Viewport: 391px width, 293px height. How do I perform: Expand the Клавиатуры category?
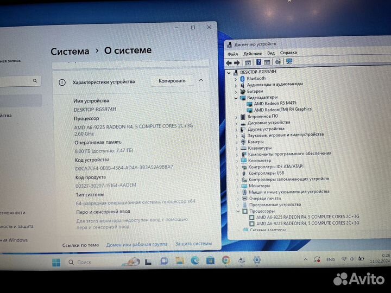point(237,149)
